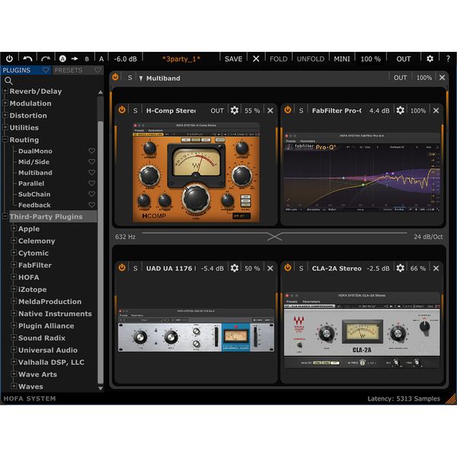Image resolution: width=457 pixels, height=457 pixels.
Task: Select the Feedback routing module
Action: (x=34, y=205)
